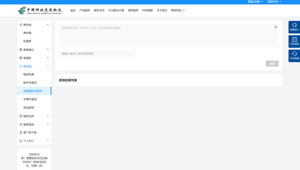
Task: Open the 集团网站 dropdown menu
Action: click(178, 10)
